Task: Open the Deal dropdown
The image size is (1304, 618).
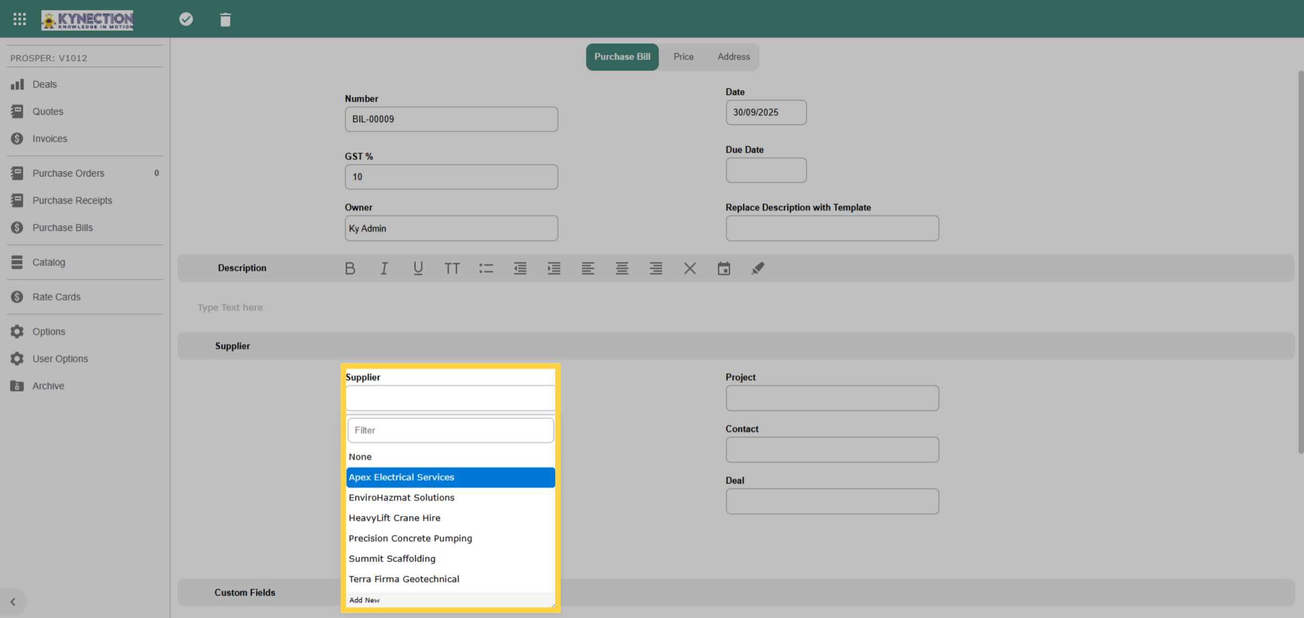Action: click(832, 502)
